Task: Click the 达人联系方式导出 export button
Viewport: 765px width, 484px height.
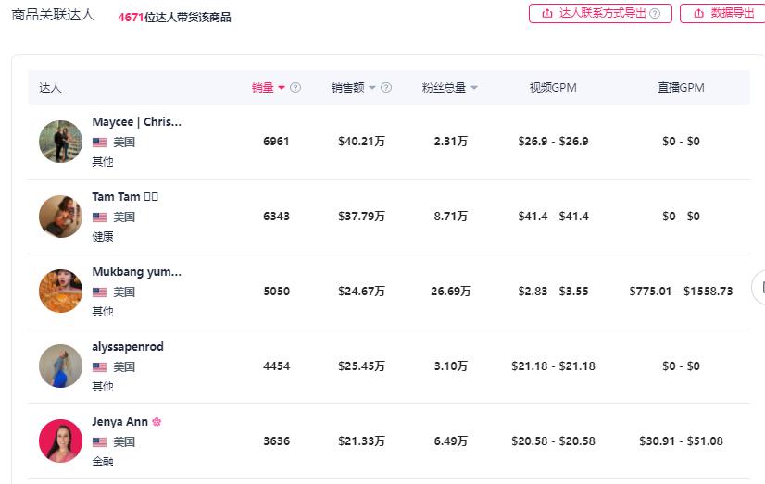Action: [x=599, y=13]
